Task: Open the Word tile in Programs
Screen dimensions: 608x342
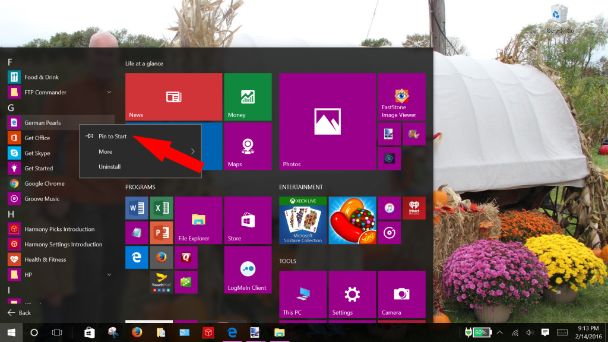Action: coord(137,208)
